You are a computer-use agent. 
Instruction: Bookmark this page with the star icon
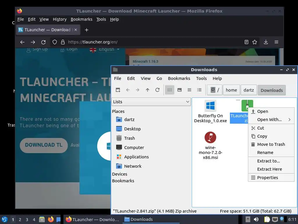(255, 42)
